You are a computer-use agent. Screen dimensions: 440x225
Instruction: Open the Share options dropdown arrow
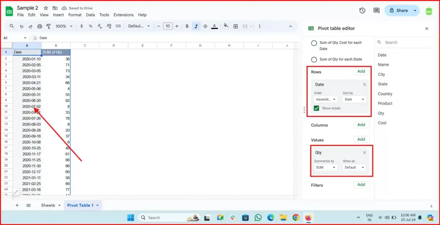415,11
